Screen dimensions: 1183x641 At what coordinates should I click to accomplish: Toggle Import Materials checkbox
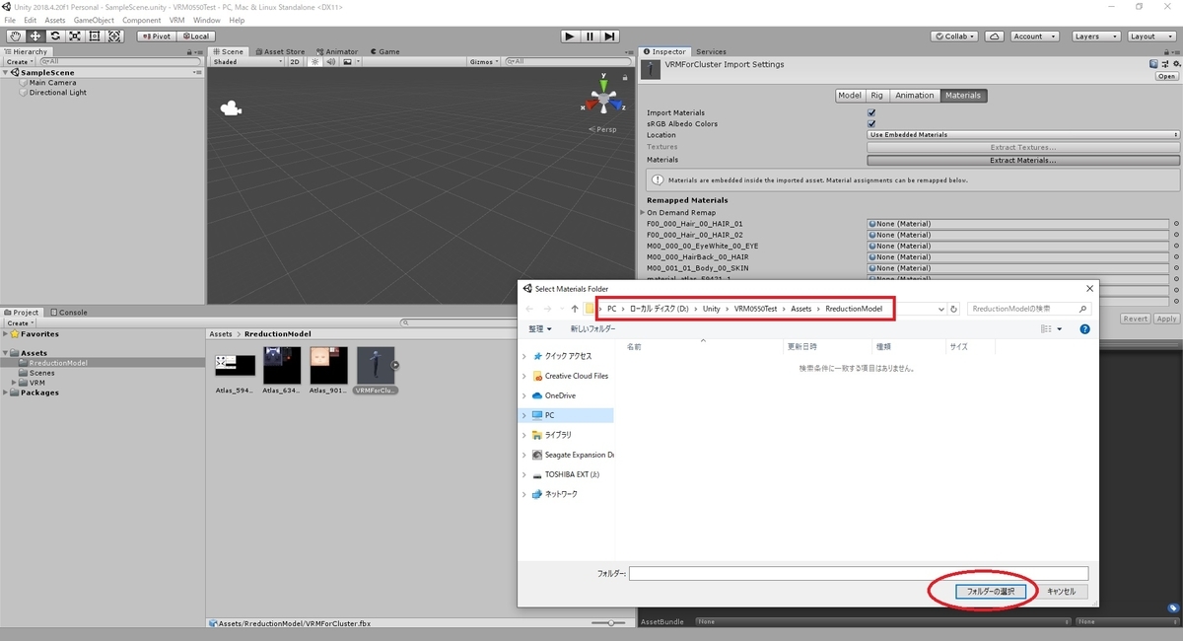click(871, 112)
